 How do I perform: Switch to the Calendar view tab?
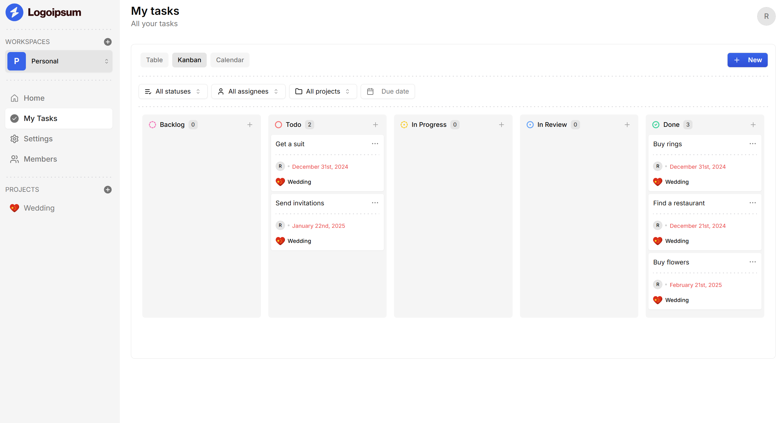(x=230, y=60)
